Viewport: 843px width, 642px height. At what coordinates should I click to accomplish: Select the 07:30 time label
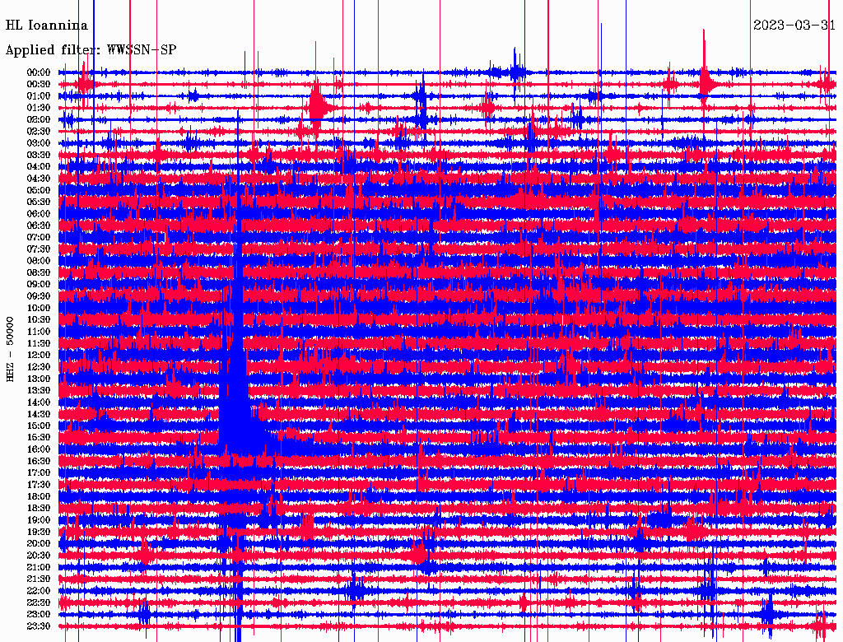point(39,249)
